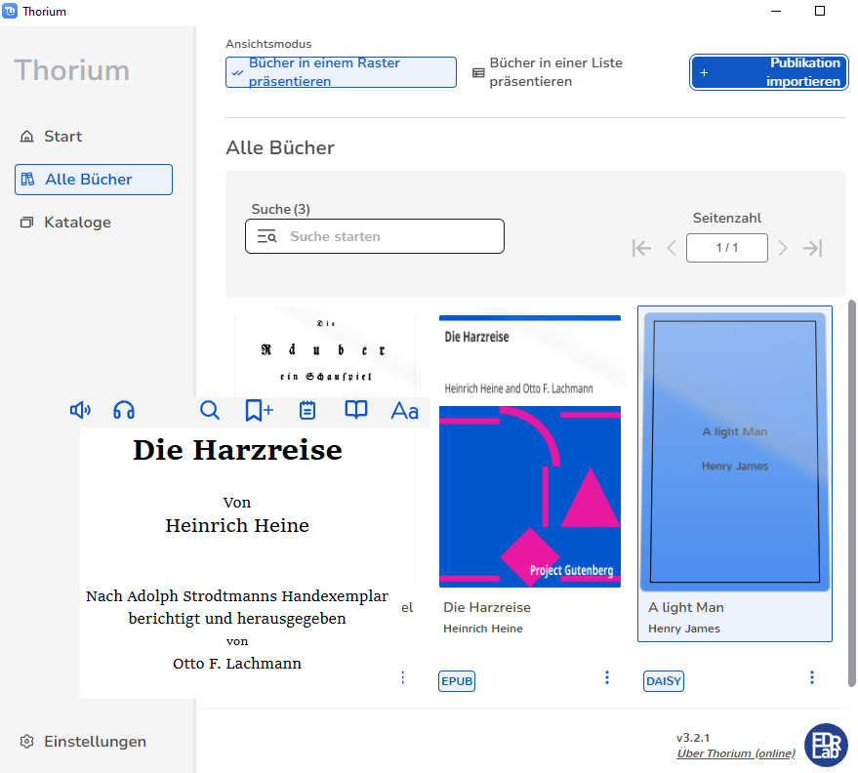Screen dimensions: 858x773
Task: Open three-dot menu for Die Räuber book
Action: (403, 677)
